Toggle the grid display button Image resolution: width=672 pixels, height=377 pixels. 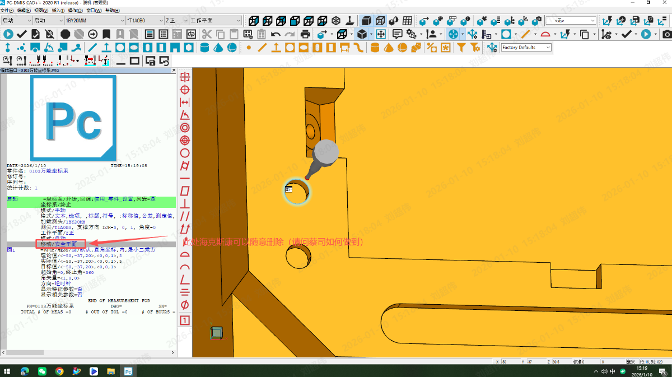click(408, 21)
